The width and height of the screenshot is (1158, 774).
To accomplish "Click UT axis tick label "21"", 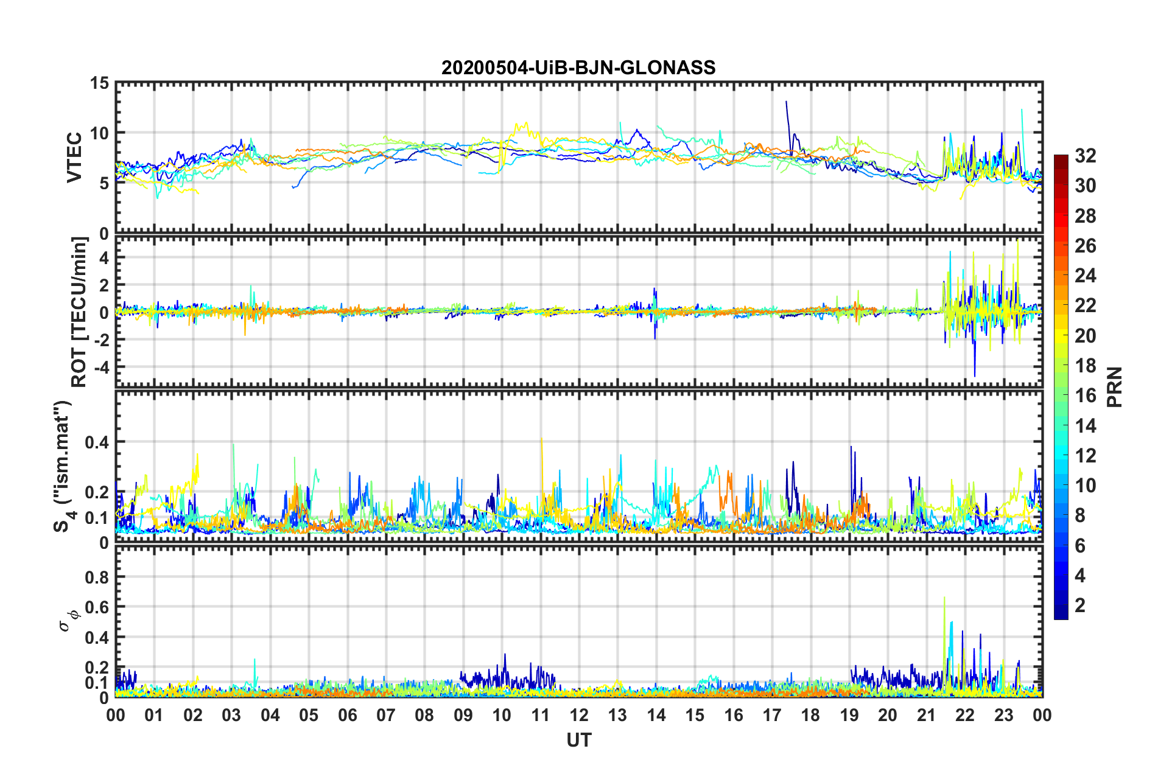I will tap(926, 715).
